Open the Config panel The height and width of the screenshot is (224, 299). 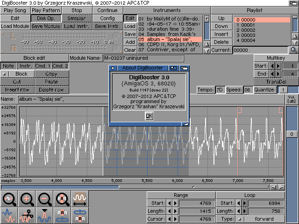(x=107, y=18)
